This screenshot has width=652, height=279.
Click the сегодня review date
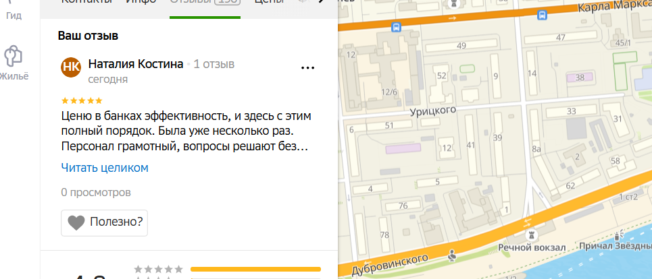click(x=107, y=79)
